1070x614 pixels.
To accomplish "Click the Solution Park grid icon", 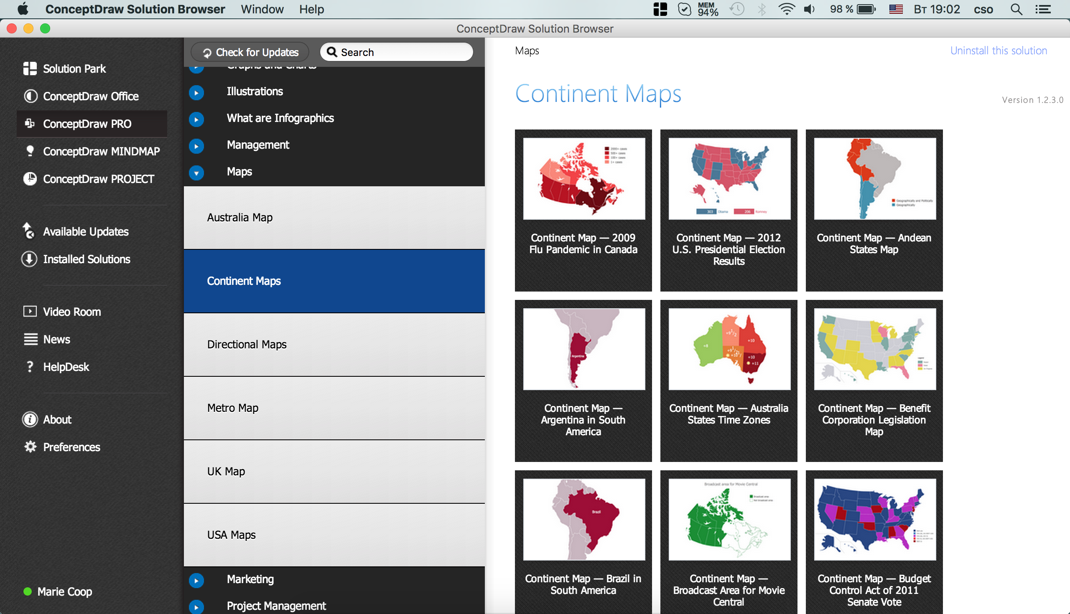I will pos(30,69).
